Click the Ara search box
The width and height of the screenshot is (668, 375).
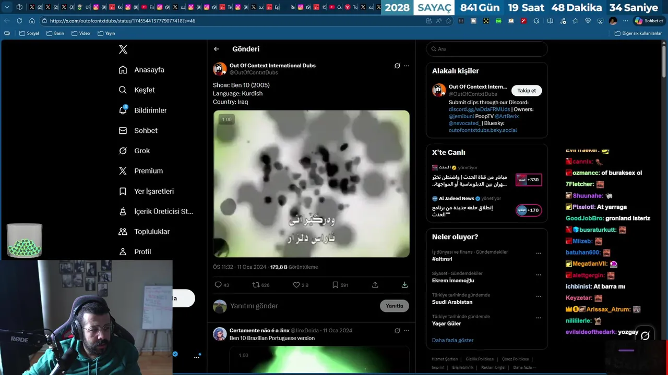click(487, 49)
